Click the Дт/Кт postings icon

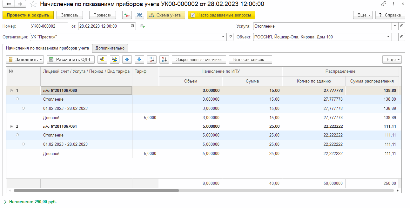coord(127,15)
